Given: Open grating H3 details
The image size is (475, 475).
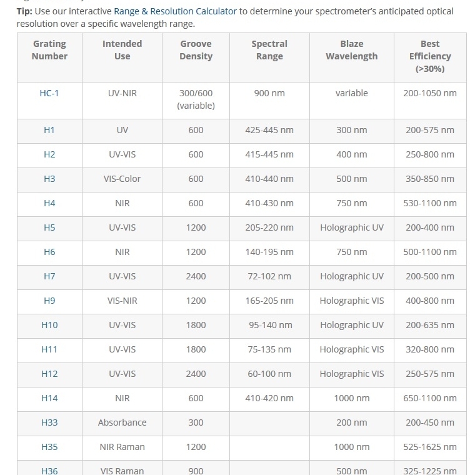Looking at the screenshot, I should [49, 179].
